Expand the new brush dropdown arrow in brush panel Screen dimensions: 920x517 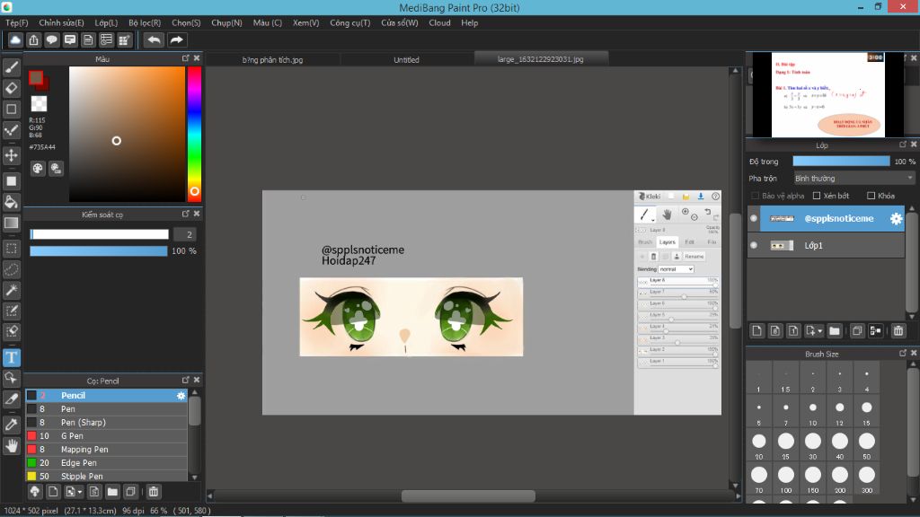click(x=80, y=492)
